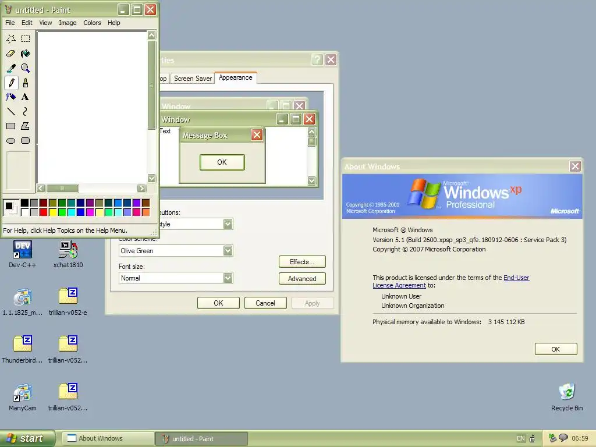Click the Paint vertical scrollbar down arrow
This screenshot has width=596, height=447.
[x=152, y=178]
